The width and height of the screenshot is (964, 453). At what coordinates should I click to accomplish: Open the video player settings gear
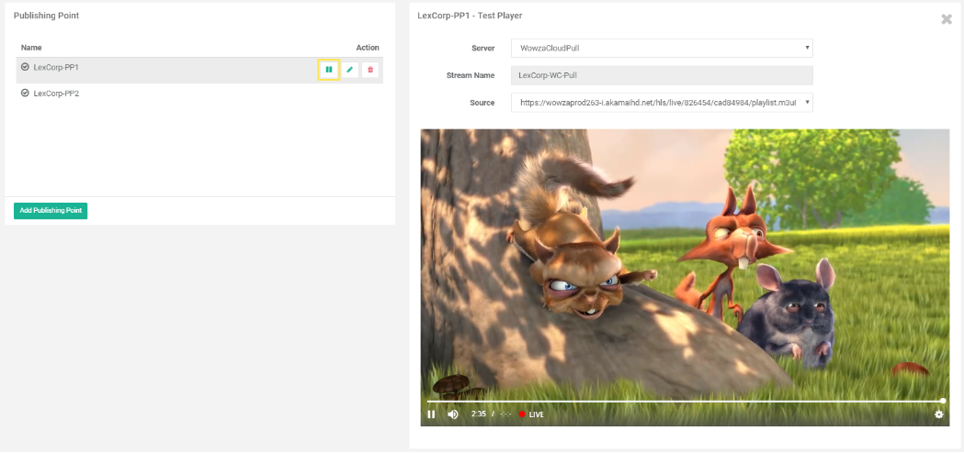pos(938,414)
